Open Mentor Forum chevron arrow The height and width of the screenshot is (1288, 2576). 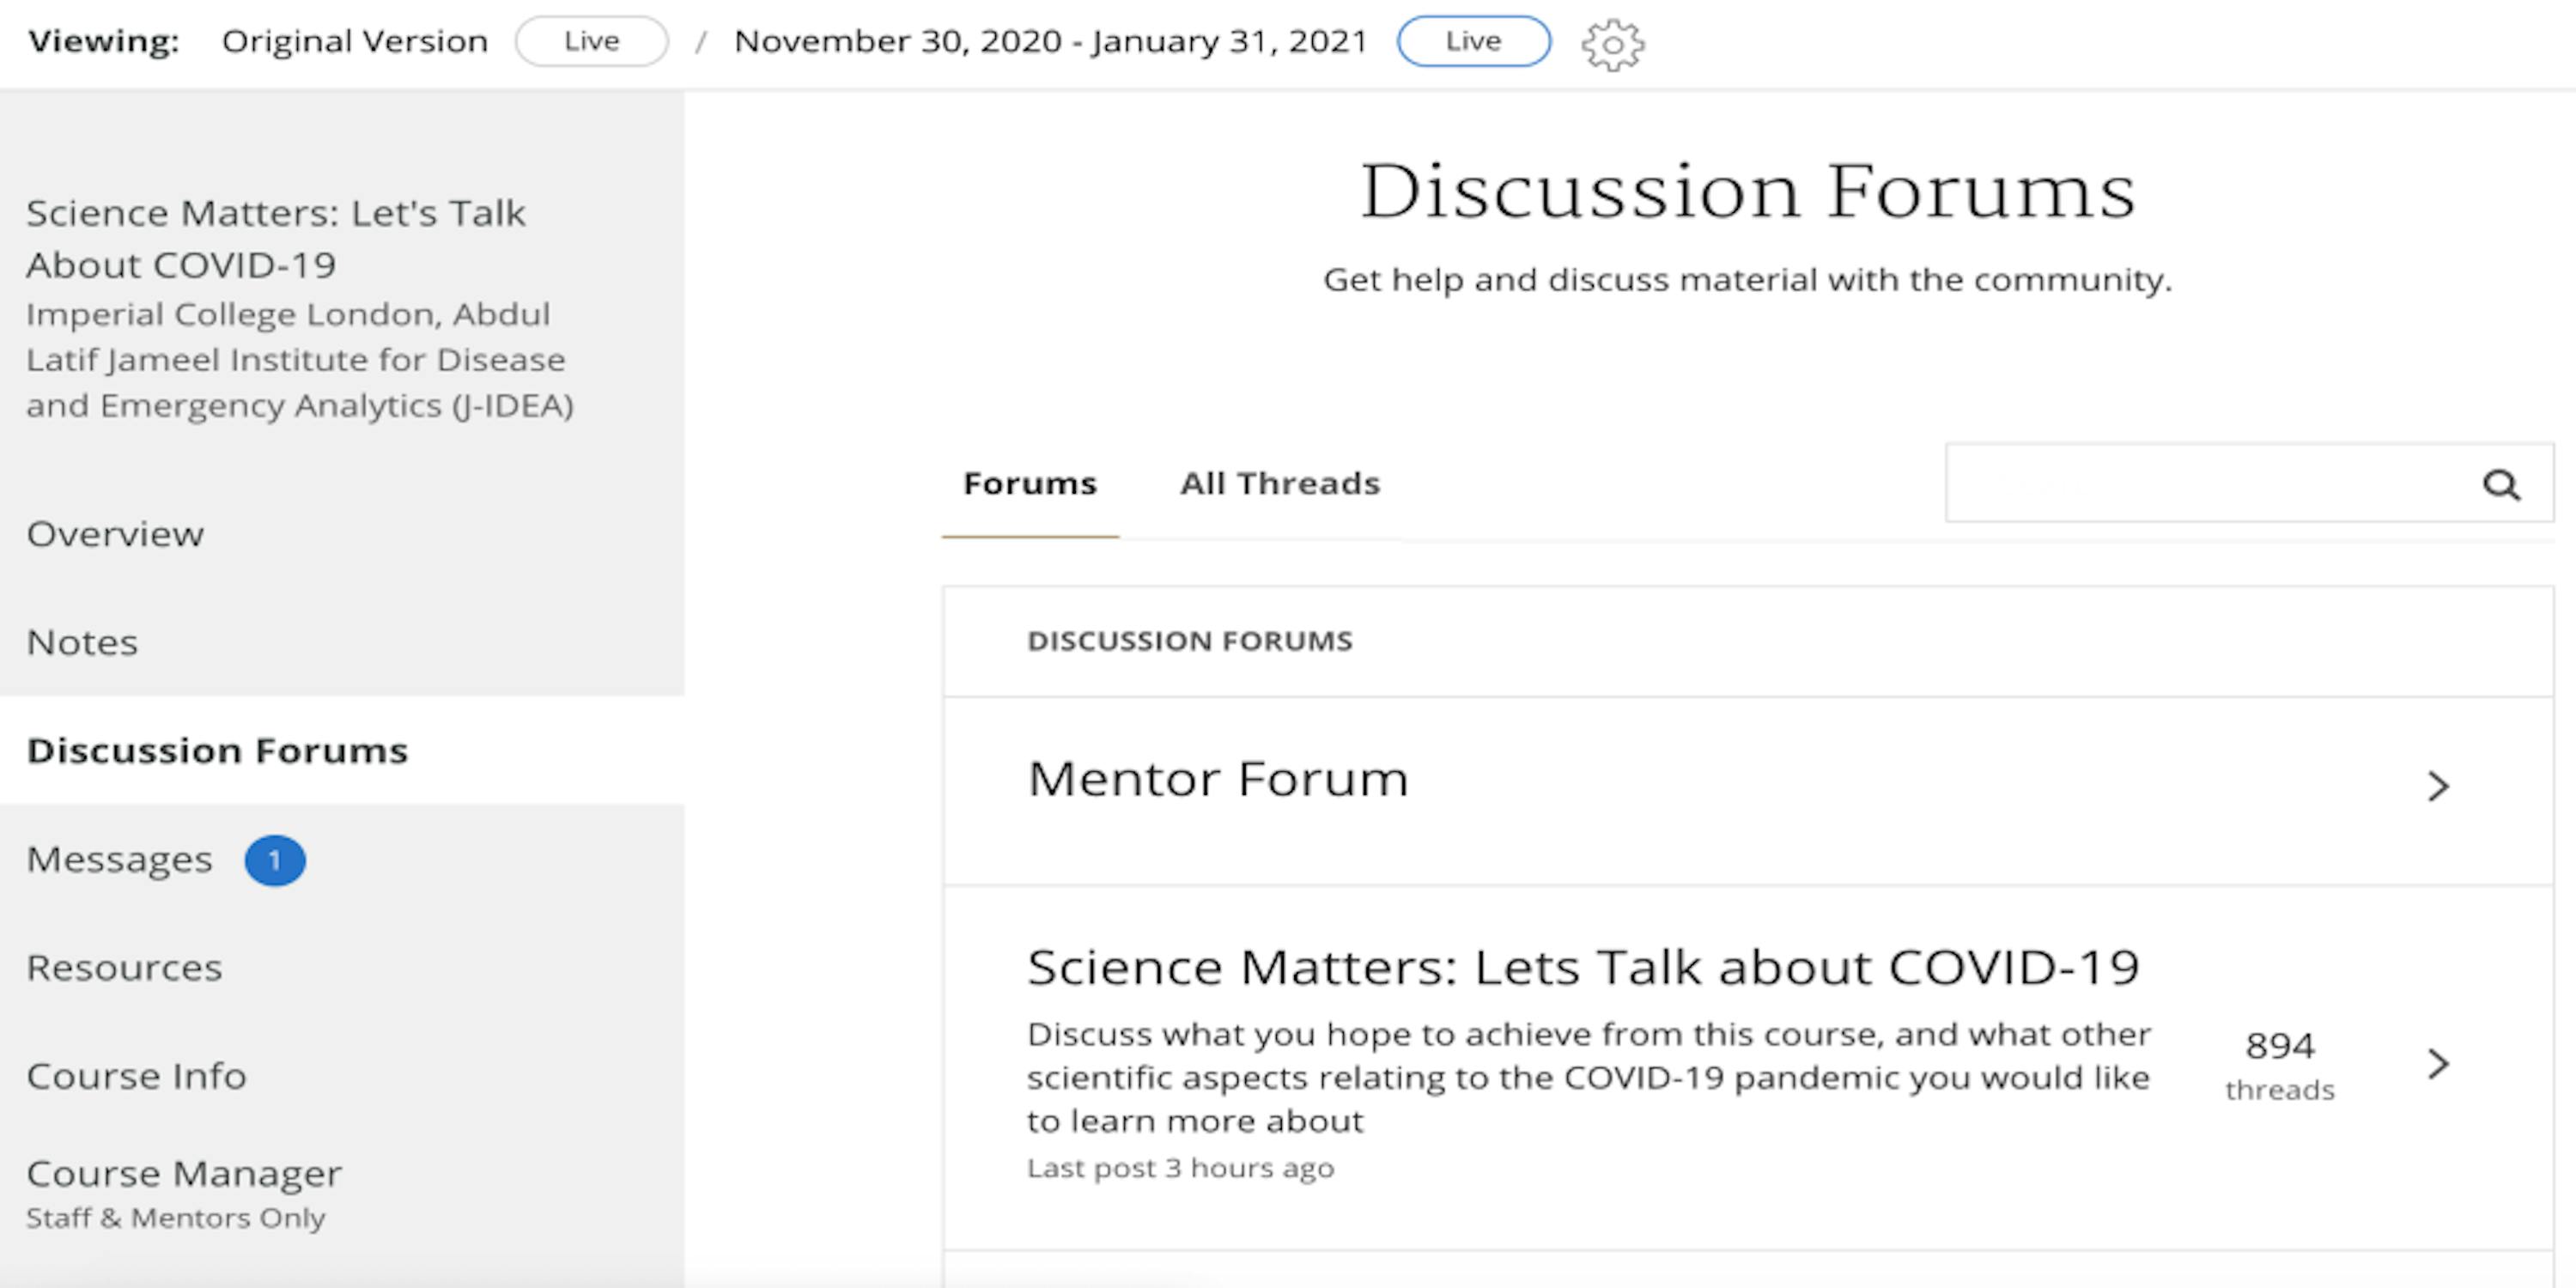[x=2438, y=786]
